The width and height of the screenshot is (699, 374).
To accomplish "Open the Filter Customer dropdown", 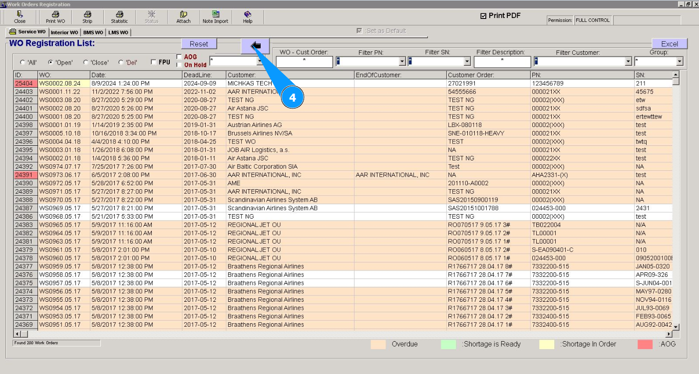I will click(629, 62).
